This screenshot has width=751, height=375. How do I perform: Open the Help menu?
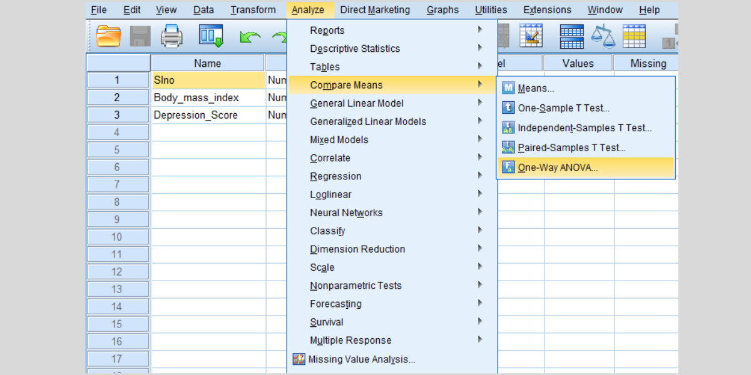[650, 10]
